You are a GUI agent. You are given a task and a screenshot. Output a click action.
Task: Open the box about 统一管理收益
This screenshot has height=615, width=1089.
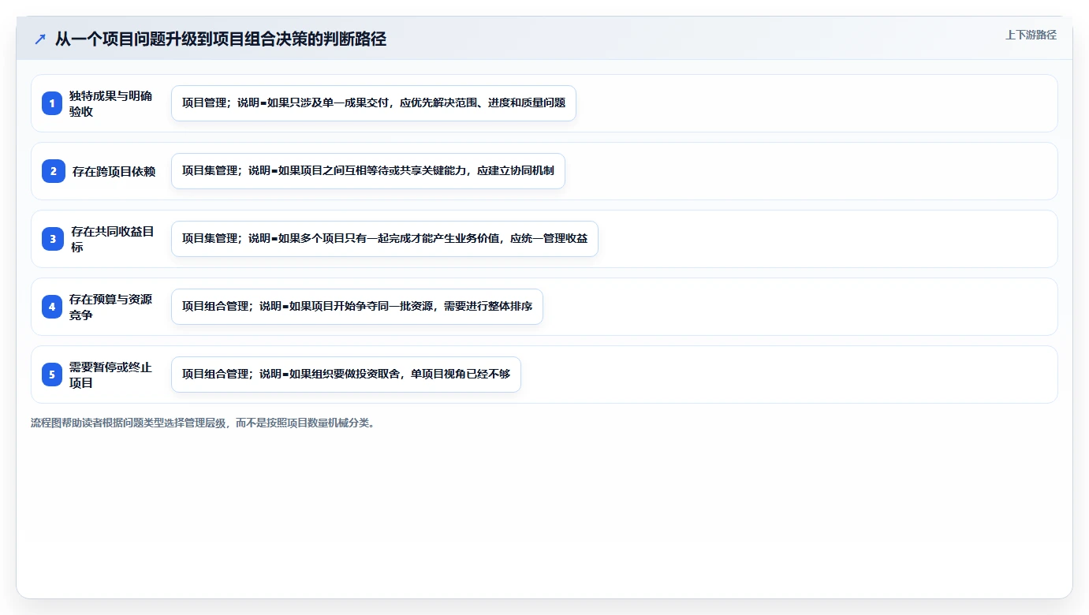click(x=385, y=239)
